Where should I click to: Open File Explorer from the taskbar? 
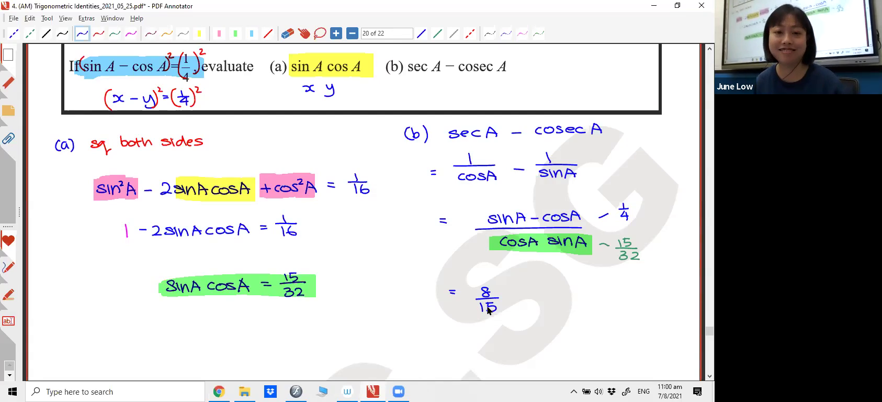(244, 392)
